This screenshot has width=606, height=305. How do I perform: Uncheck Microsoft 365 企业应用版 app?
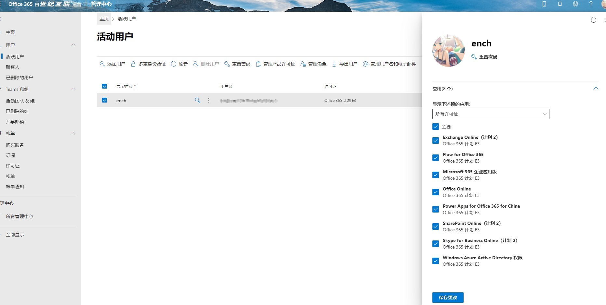436,175
